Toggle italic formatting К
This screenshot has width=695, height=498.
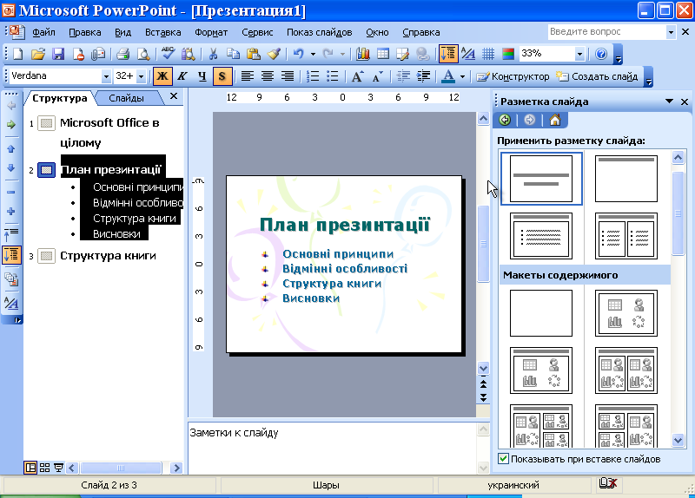click(x=182, y=76)
